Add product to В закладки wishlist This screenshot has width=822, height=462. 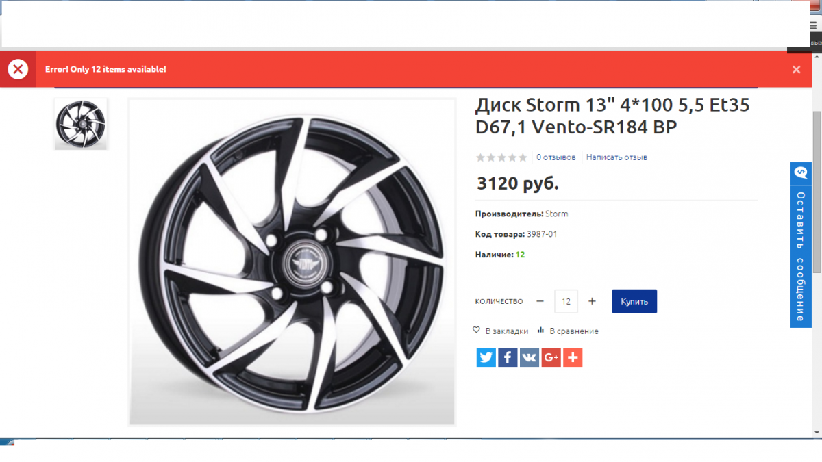coord(501,331)
